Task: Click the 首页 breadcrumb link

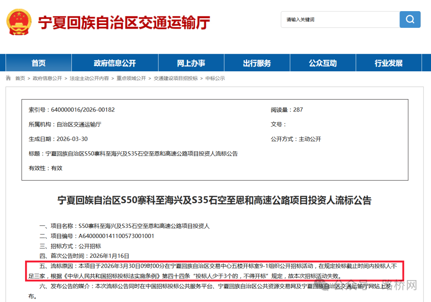Action: tap(20, 78)
